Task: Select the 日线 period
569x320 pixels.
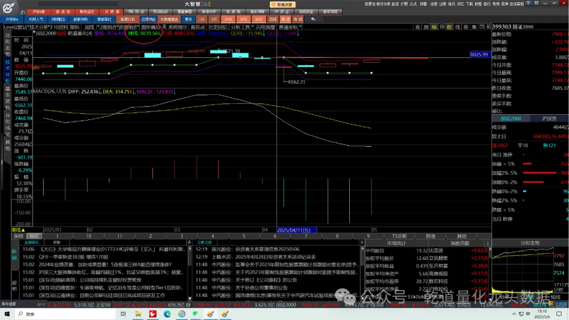Action: pyautogui.click(x=273, y=19)
